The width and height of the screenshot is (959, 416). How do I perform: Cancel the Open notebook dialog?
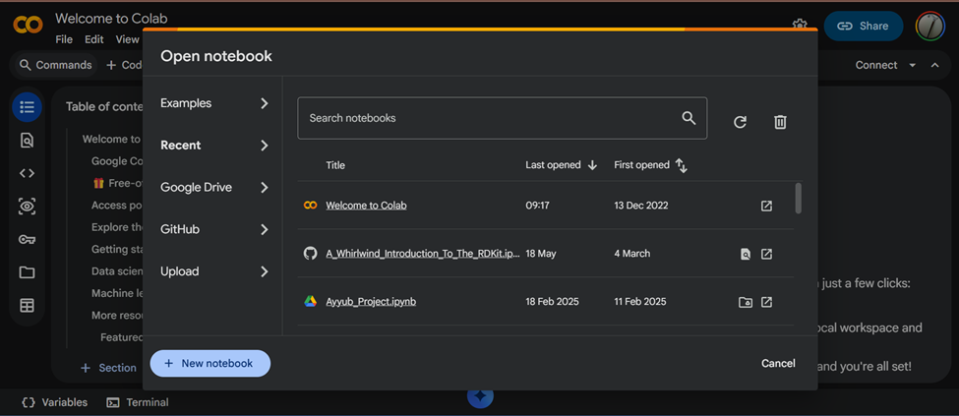coord(778,364)
